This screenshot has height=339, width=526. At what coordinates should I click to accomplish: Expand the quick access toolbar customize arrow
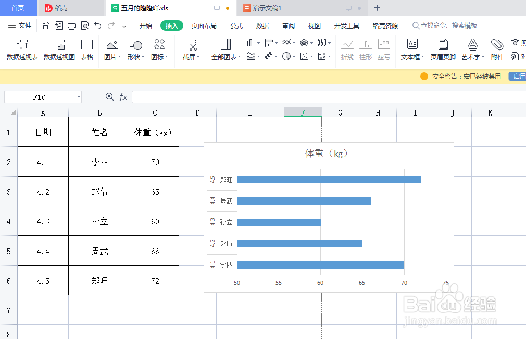124,26
